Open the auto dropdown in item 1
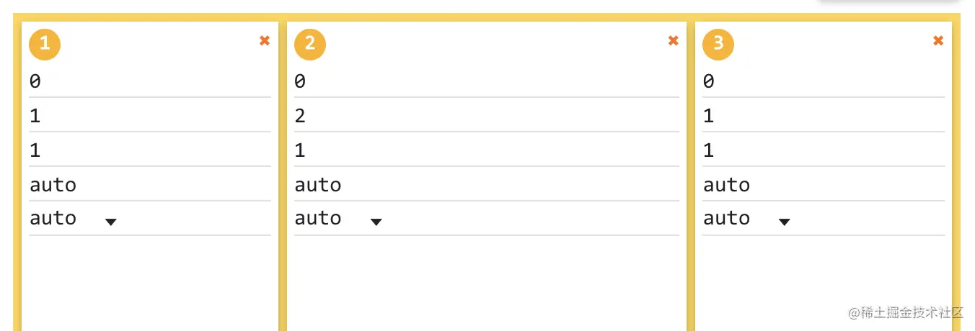The width and height of the screenshot is (975, 331). pos(73,219)
